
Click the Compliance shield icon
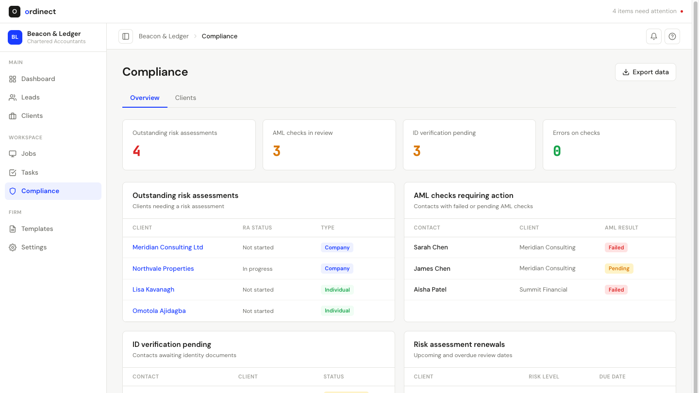pos(13,191)
